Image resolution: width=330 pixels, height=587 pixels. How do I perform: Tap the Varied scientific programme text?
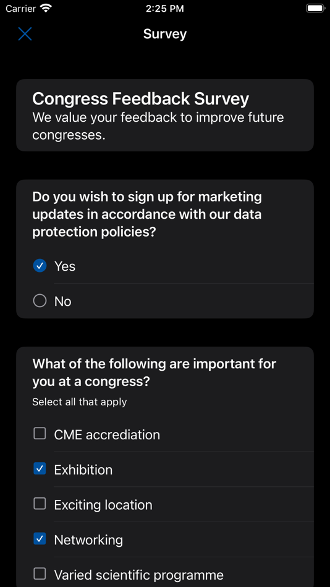139,575
